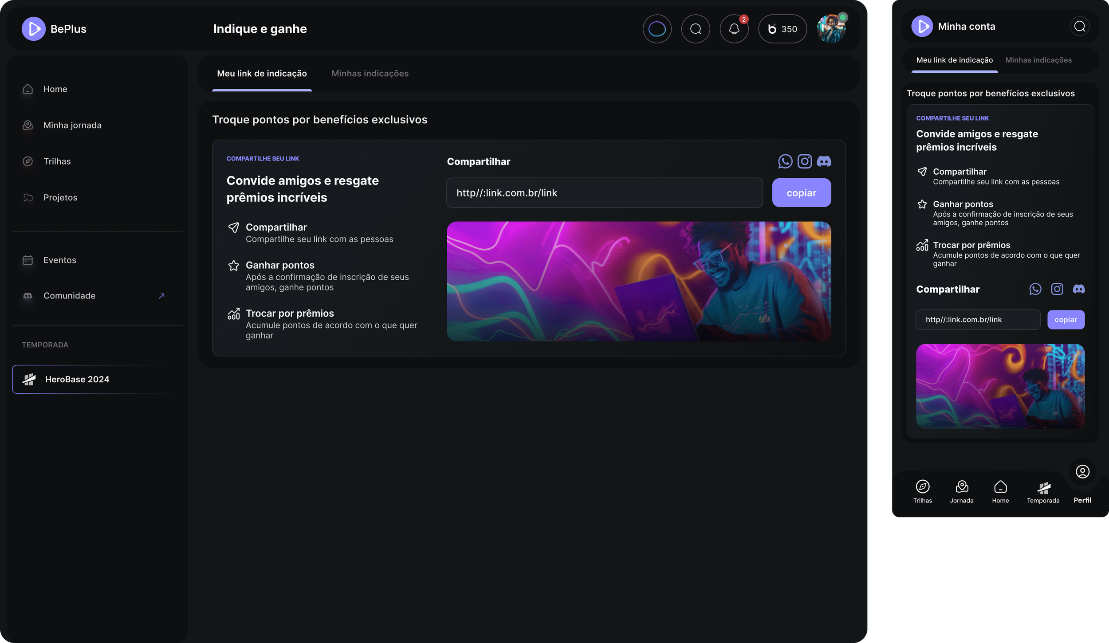Click desktop heading 'Trocar por prêmios'
This screenshot has width=1109, height=643.
tap(290, 314)
